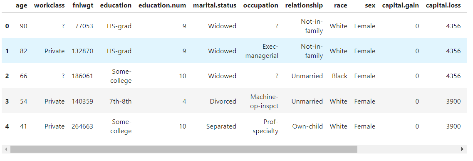Click the Exec-managerial occupation cell
Image resolution: width=473 pixels, height=161 pixels.
pyautogui.click(x=262, y=51)
